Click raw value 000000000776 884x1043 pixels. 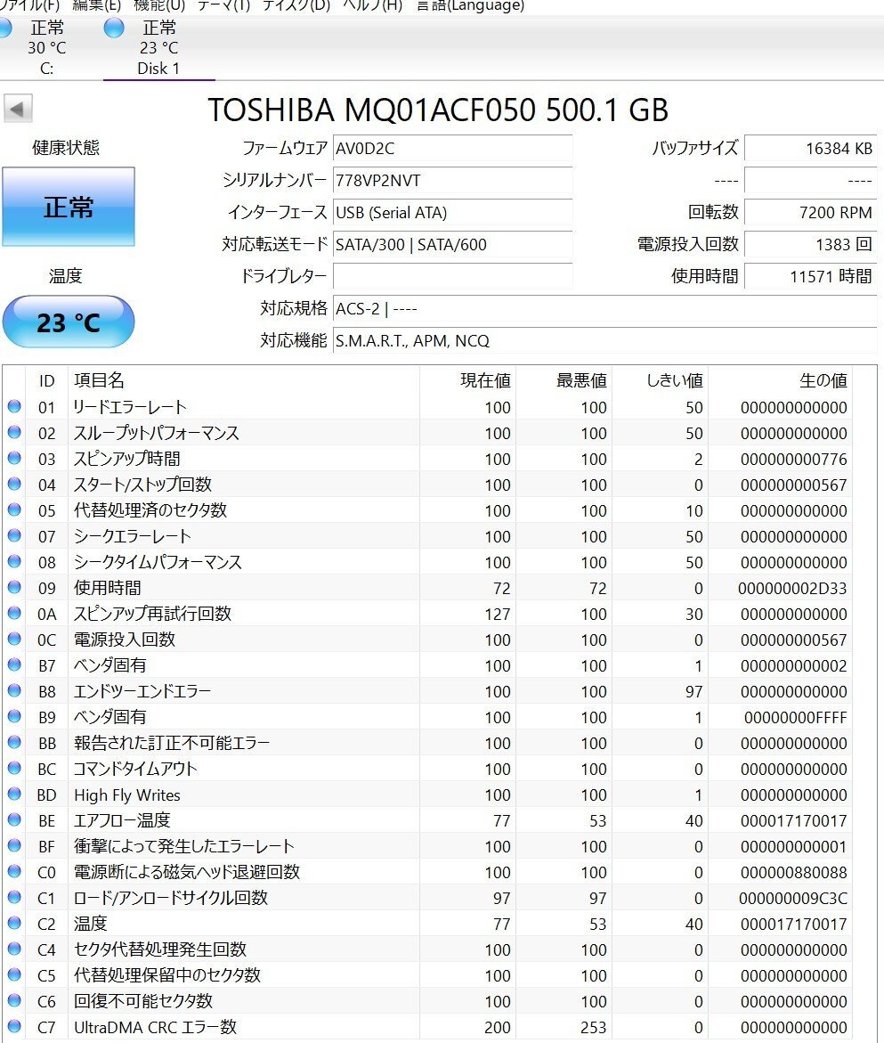click(793, 459)
